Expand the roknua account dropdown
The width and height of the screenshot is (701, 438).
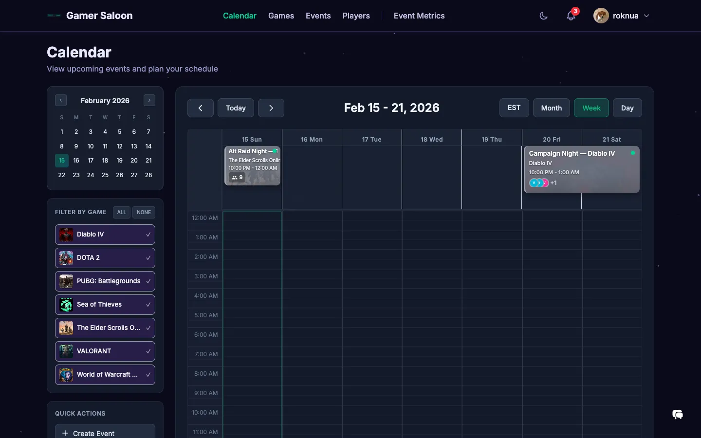[646, 16]
